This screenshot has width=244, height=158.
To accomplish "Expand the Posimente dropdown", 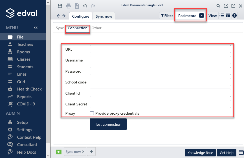I will 202,15.
